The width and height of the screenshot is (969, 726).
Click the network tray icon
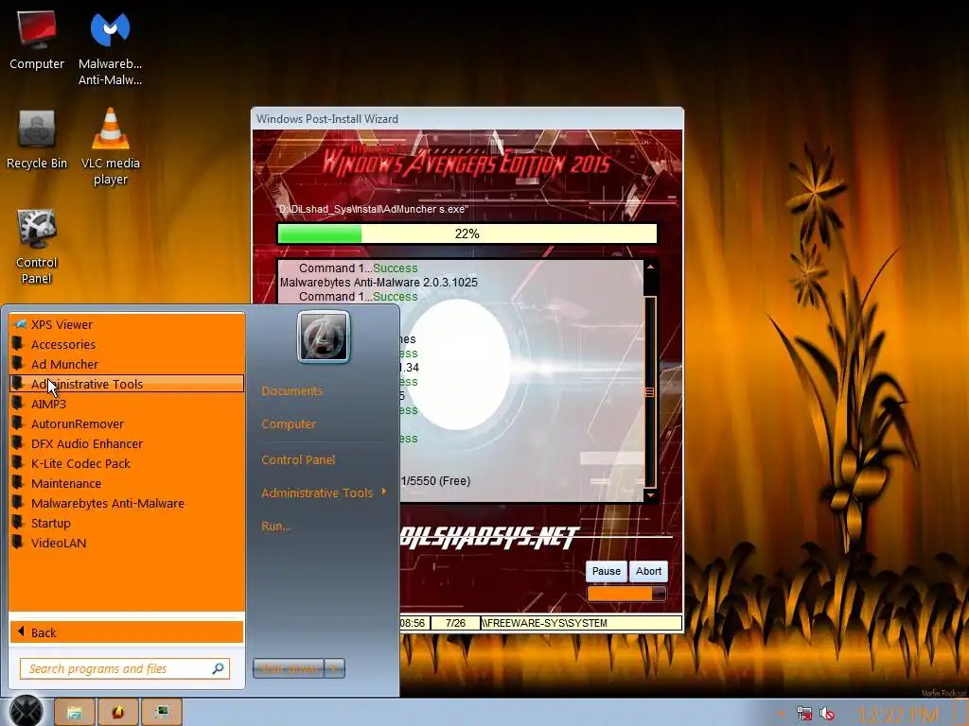(x=804, y=714)
